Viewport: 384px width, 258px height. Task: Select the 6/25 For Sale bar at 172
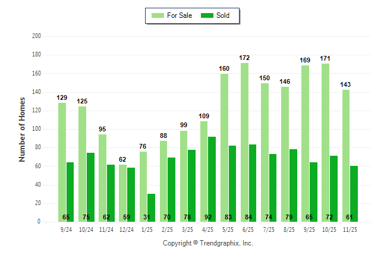pyautogui.click(x=244, y=143)
